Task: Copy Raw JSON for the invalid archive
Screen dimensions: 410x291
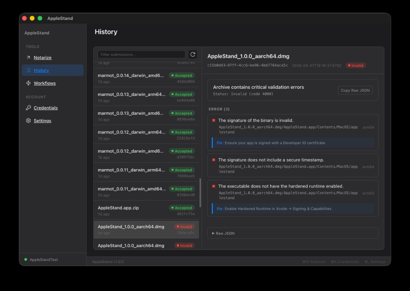Action: (355, 90)
